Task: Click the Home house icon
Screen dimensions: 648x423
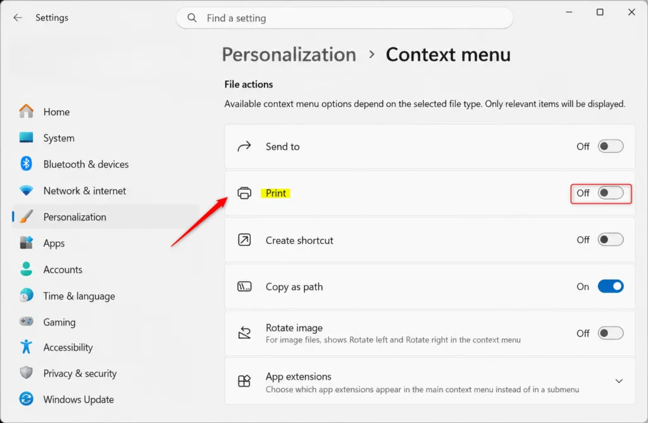Action: click(26, 111)
